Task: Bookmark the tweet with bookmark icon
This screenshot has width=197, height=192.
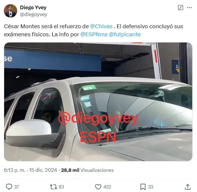Action: 143,187
